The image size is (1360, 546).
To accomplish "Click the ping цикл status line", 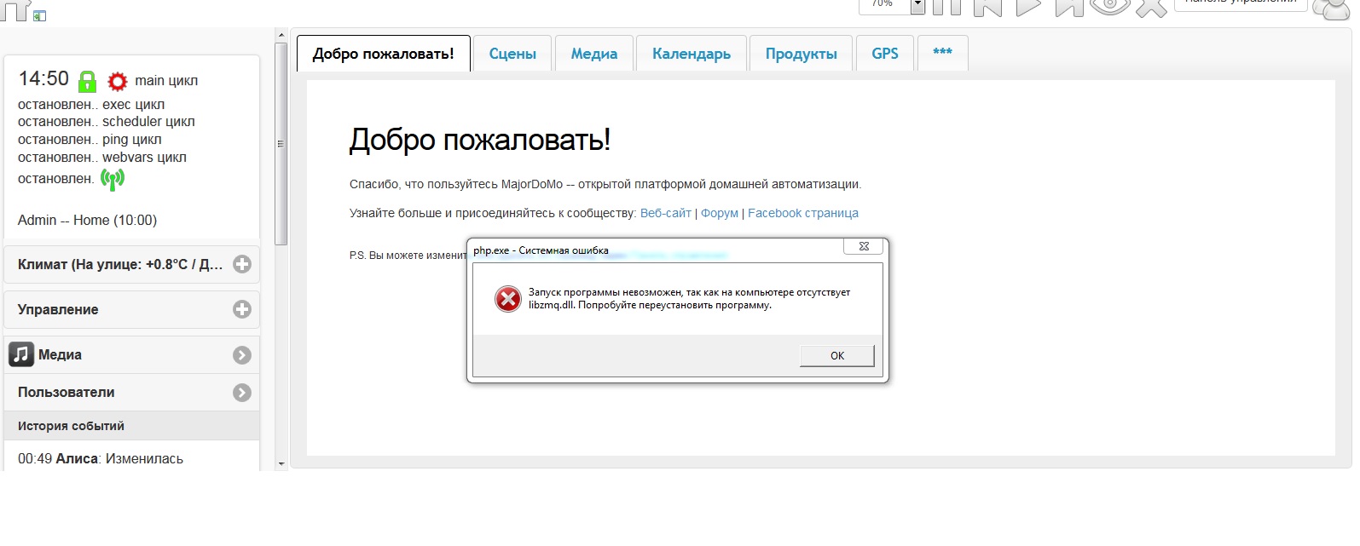I will [x=132, y=140].
